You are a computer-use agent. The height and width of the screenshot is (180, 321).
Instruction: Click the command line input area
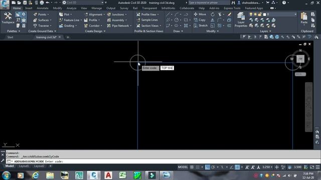point(163,161)
